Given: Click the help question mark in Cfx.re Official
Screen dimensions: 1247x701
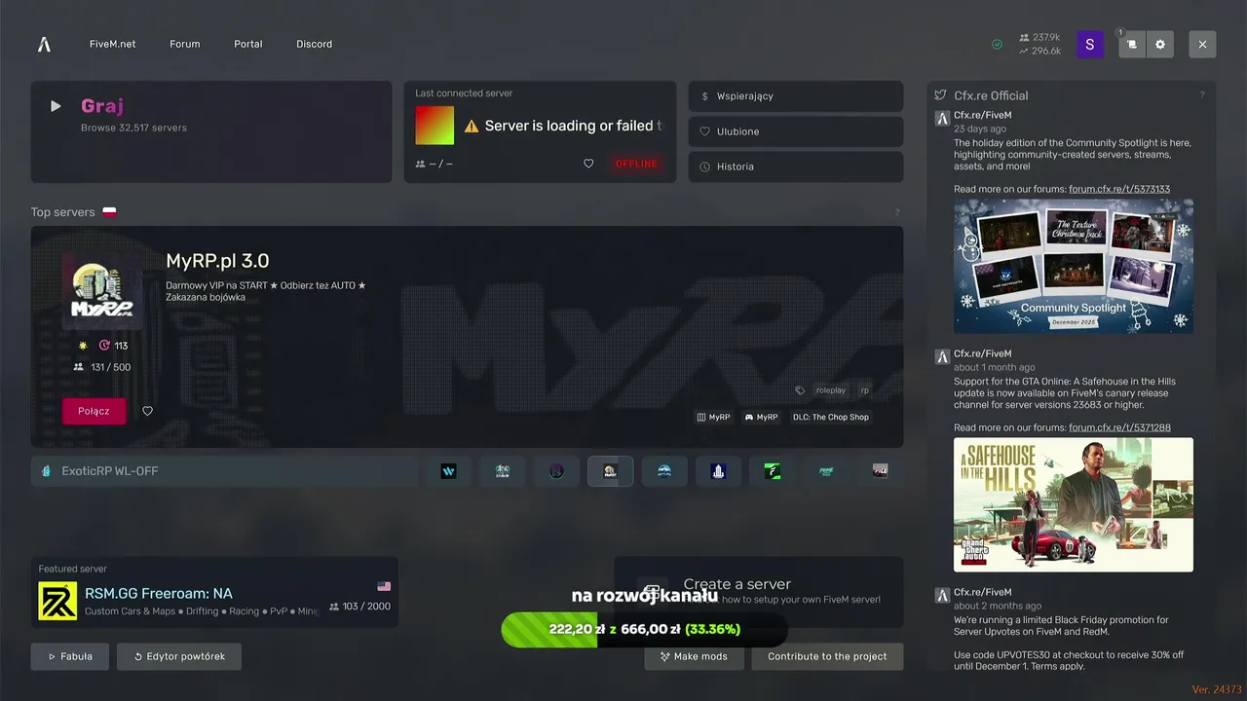Looking at the screenshot, I should [1202, 95].
